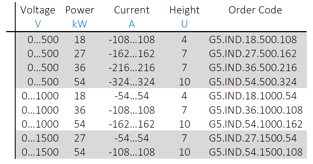Click the Height column header
The height and width of the screenshot is (164, 313).
(184, 10)
